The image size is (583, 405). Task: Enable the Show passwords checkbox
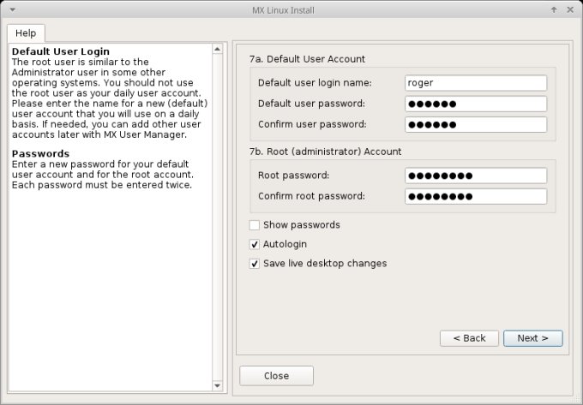coord(255,225)
